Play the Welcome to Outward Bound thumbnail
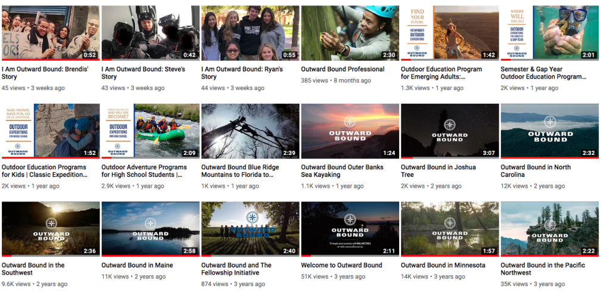This screenshot has height=295, width=610. pyautogui.click(x=350, y=229)
